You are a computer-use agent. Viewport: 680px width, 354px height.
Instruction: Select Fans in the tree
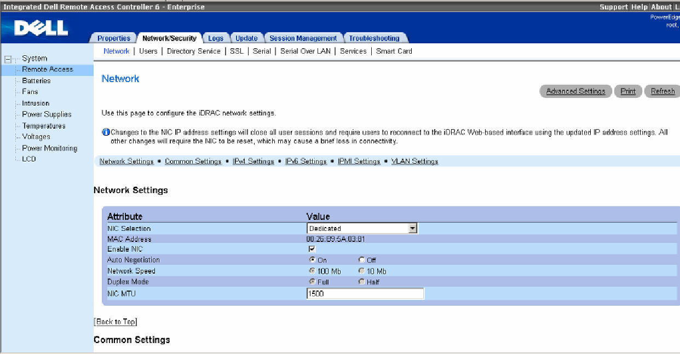click(x=30, y=92)
